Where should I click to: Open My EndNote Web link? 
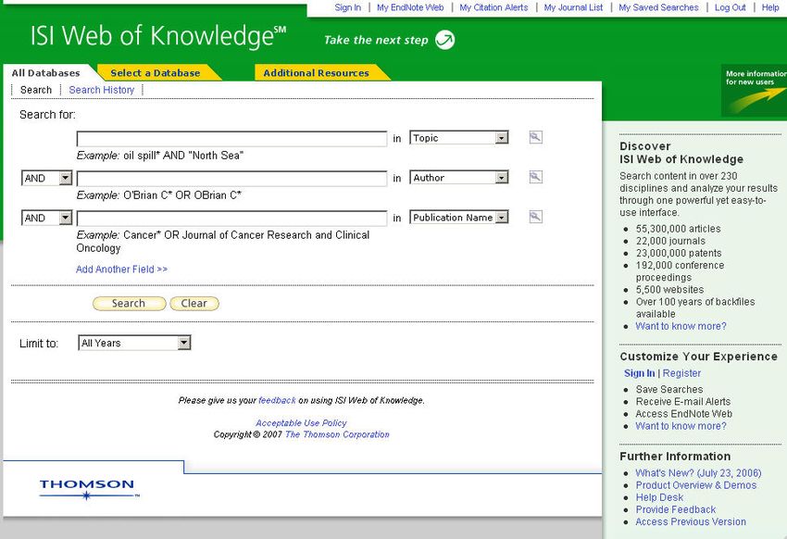click(x=410, y=7)
